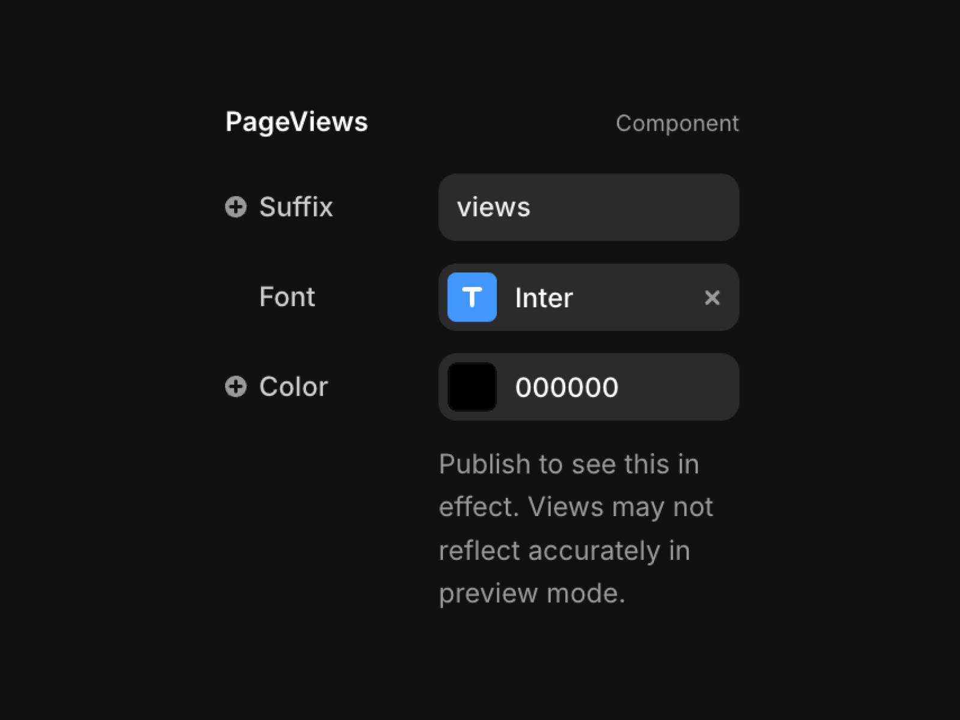Click the word views in the Suffix field
The image size is (960, 720).
click(x=493, y=208)
